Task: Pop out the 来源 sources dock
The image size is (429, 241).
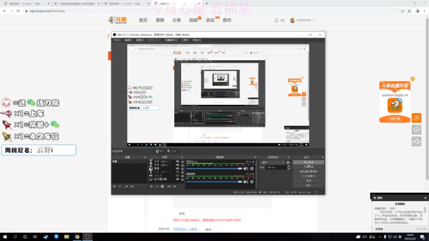Action: point(182,157)
